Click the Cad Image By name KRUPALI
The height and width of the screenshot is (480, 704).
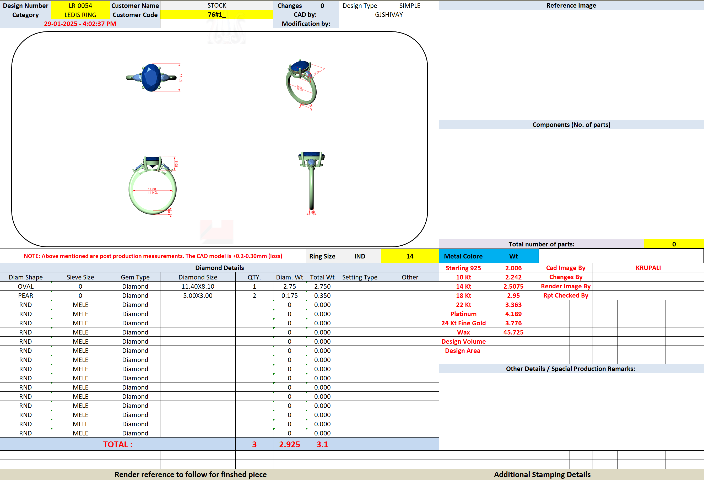[648, 268]
